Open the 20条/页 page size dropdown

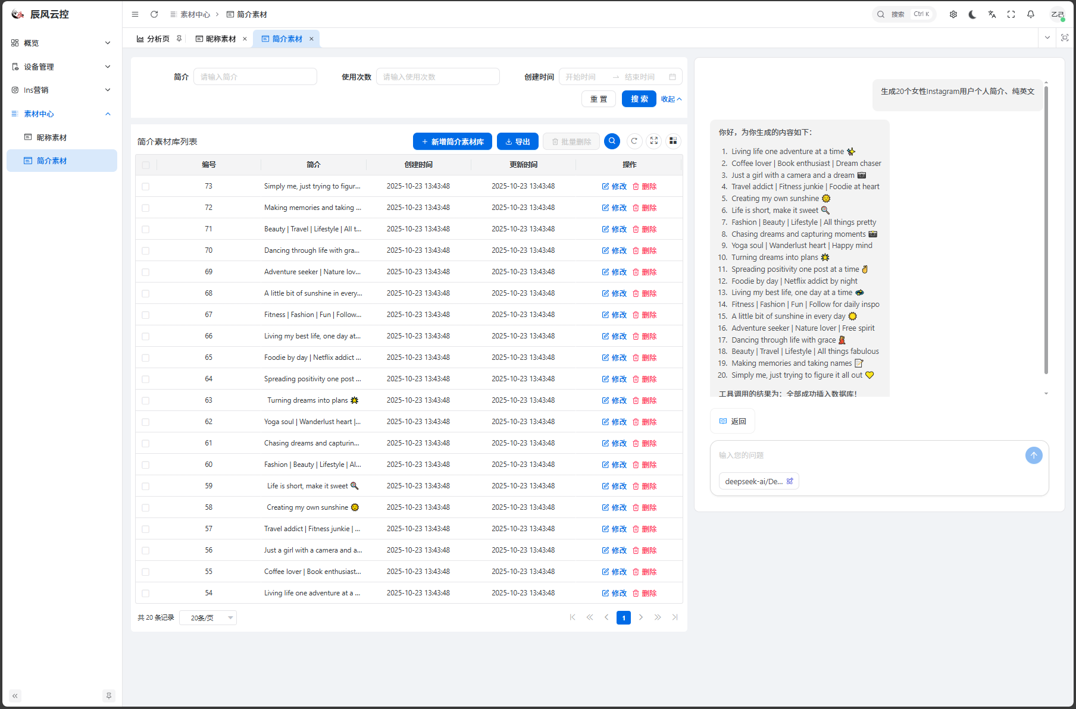(x=208, y=618)
